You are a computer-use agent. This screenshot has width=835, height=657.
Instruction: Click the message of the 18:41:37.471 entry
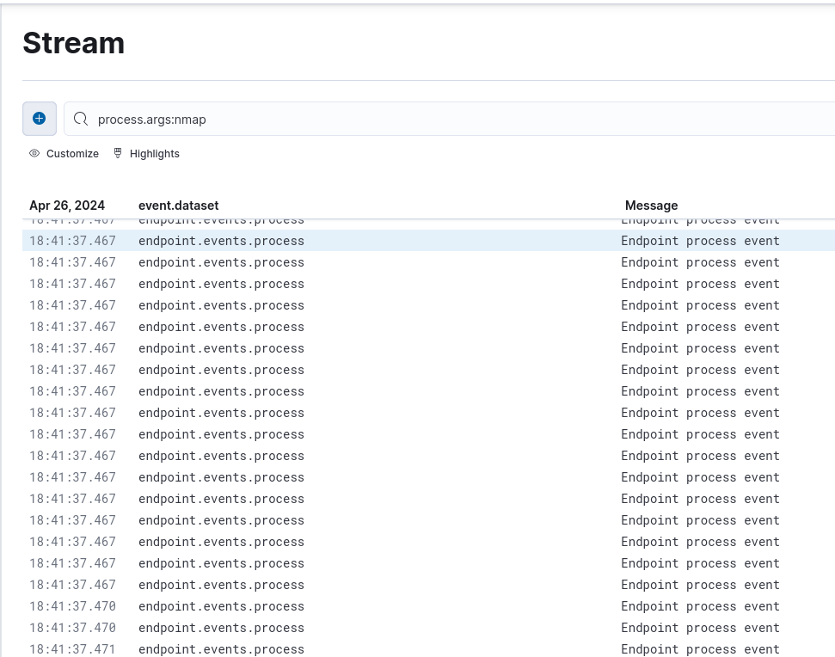pos(700,649)
